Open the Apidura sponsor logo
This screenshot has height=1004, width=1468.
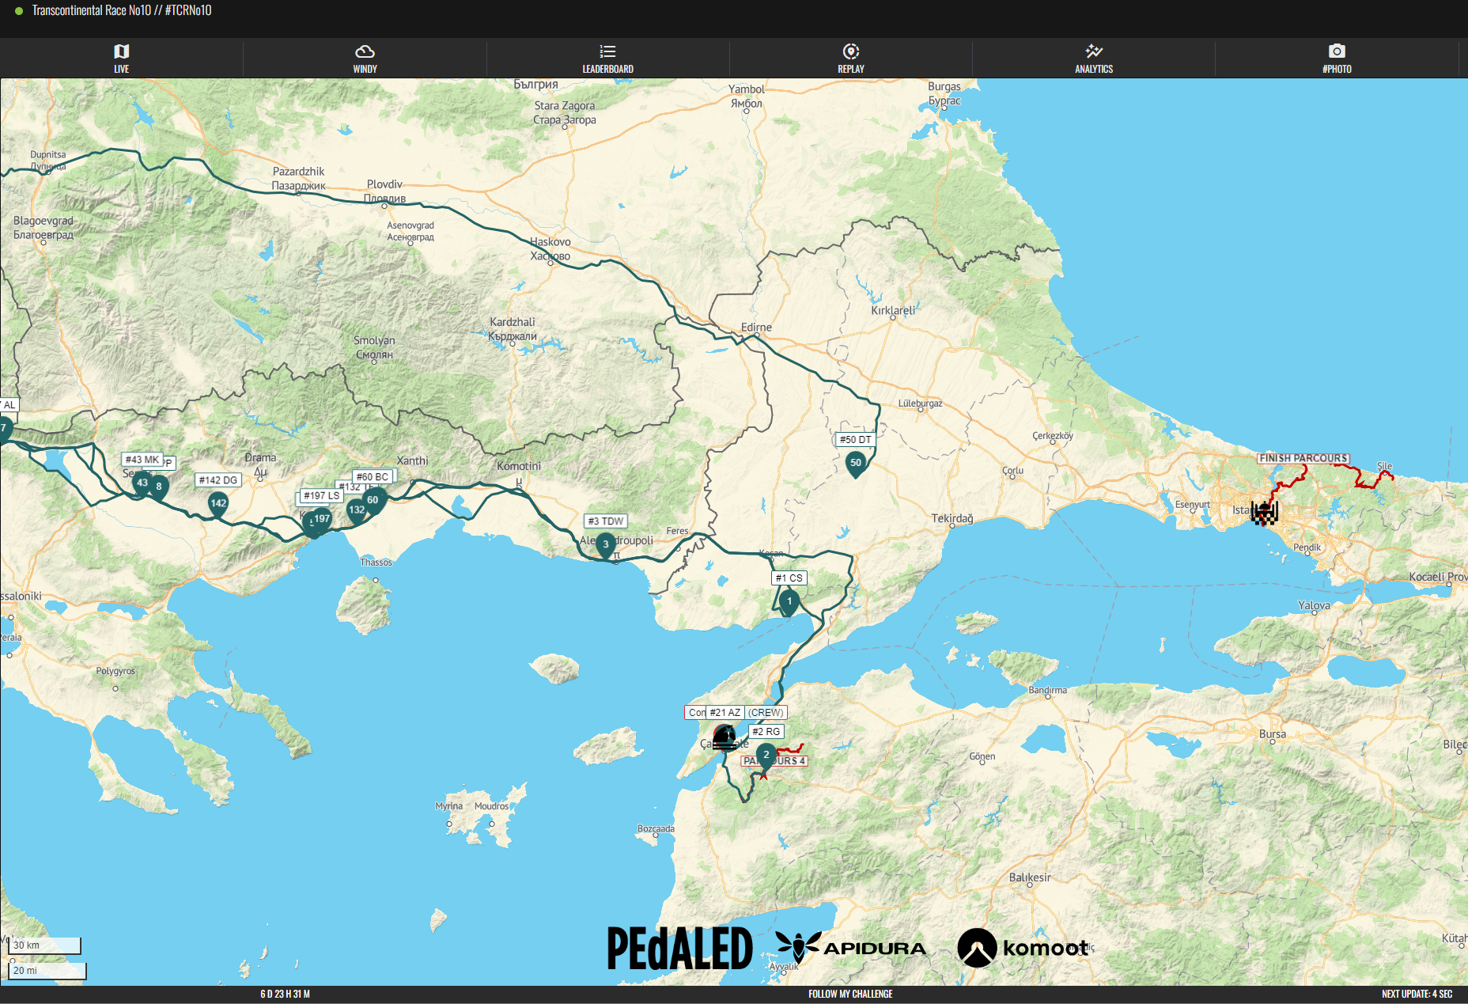pos(850,948)
